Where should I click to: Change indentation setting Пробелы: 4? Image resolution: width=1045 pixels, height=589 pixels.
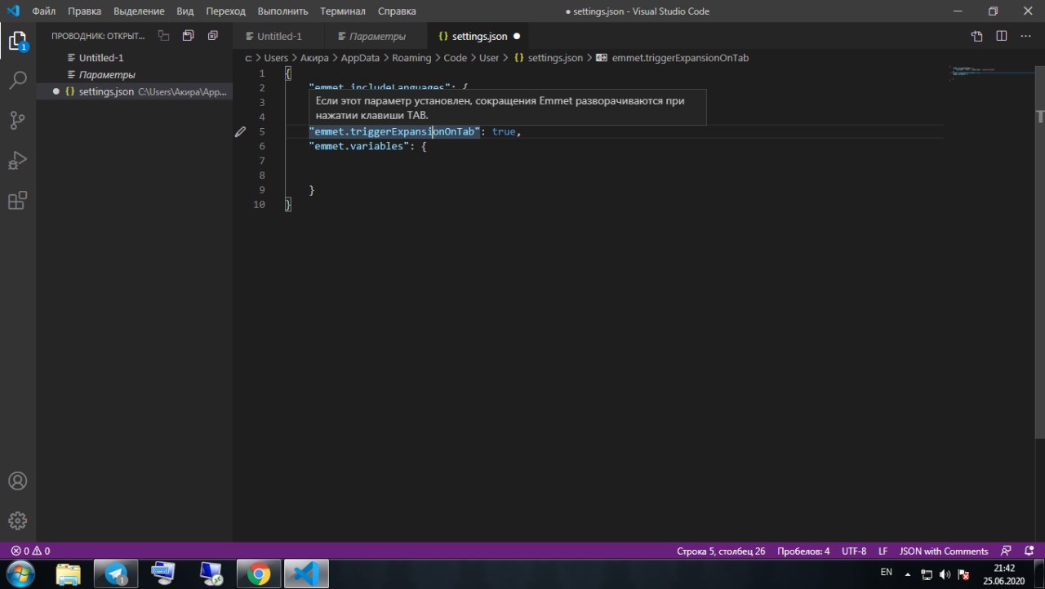pos(803,551)
